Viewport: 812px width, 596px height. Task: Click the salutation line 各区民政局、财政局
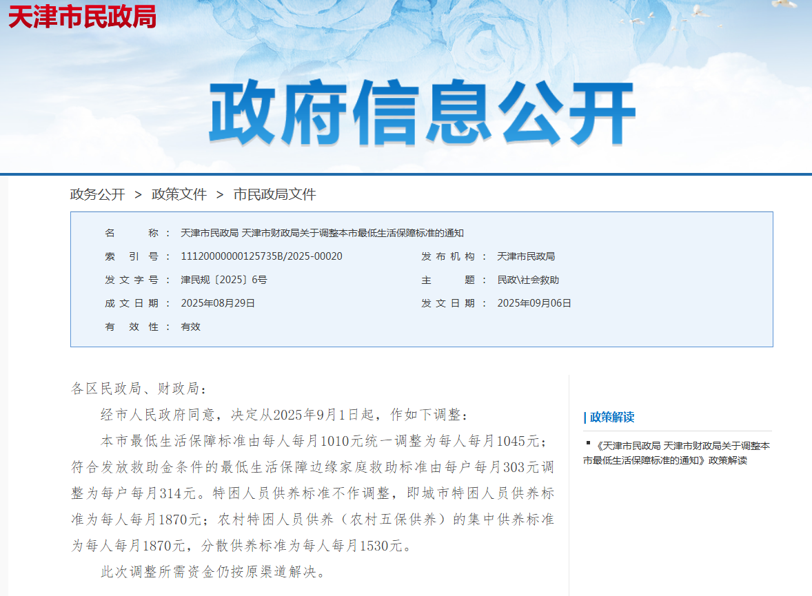pyautogui.click(x=139, y=389)
